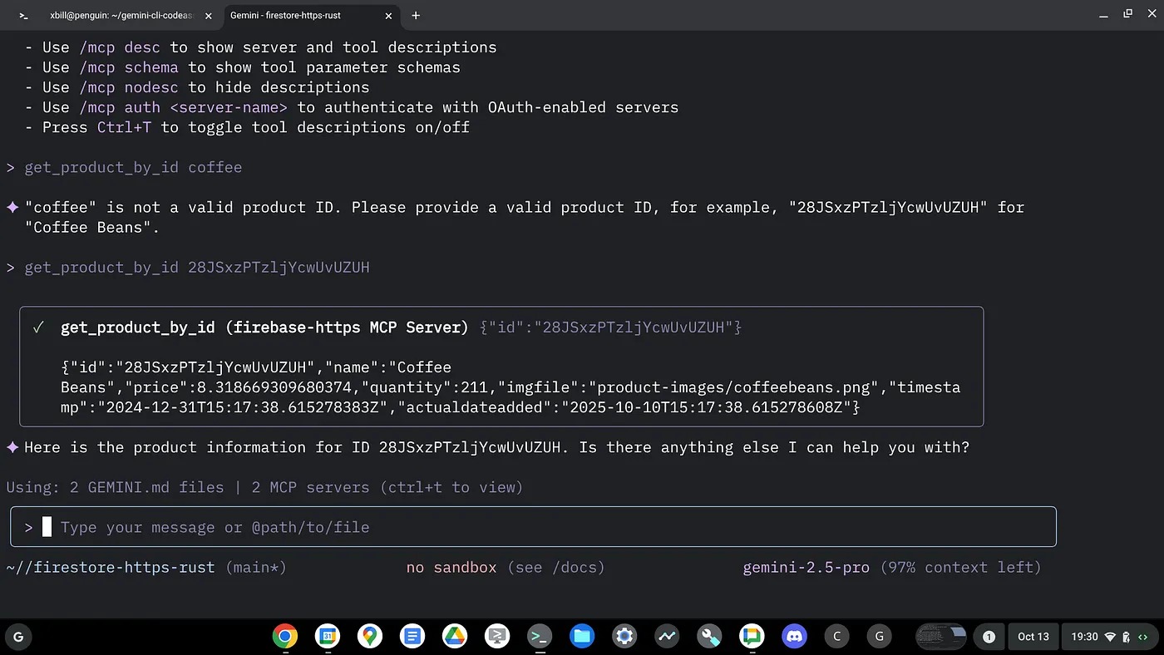Open a new terminal tab with plus button
The image size is (1164, 655).
pos(416,16)
